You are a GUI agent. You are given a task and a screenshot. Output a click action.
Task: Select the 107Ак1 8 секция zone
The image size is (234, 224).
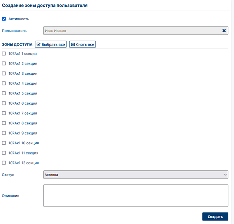pyautogui.click(x=4, y=123)
